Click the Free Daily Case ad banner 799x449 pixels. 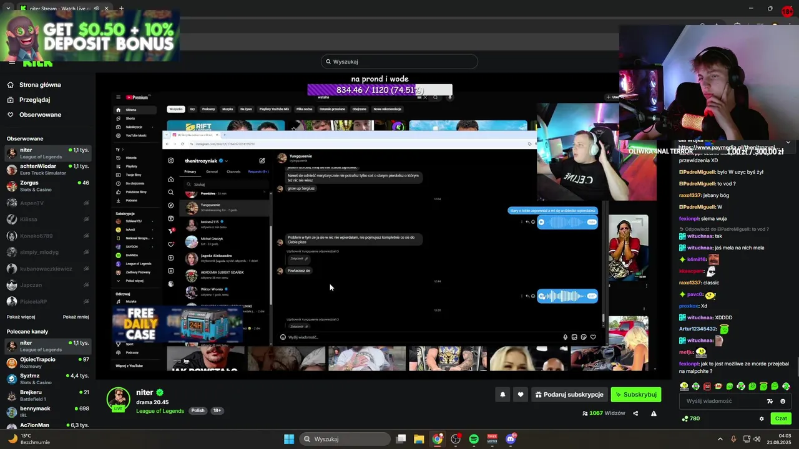[177, 324]
